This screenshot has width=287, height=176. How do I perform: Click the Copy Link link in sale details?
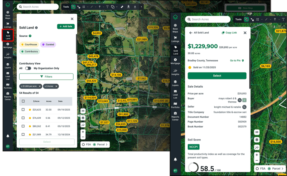[x=229, y=33]
